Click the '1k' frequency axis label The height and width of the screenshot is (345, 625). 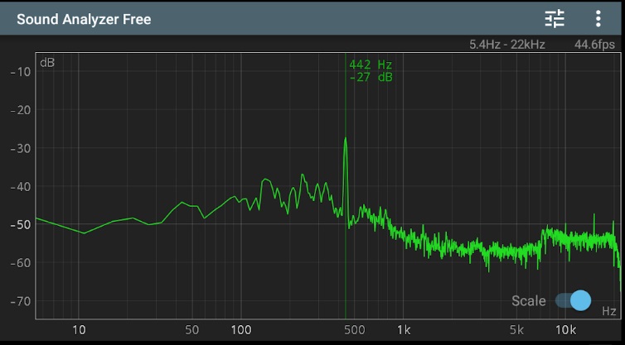pyautogui.click(x=404, y=330)
